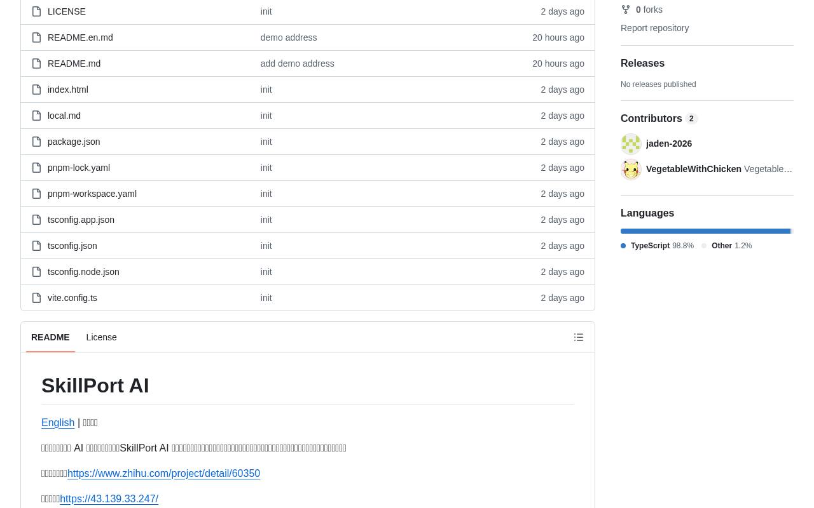
Task: Open tsconfig.node.json file
Action: click(83, 272)
